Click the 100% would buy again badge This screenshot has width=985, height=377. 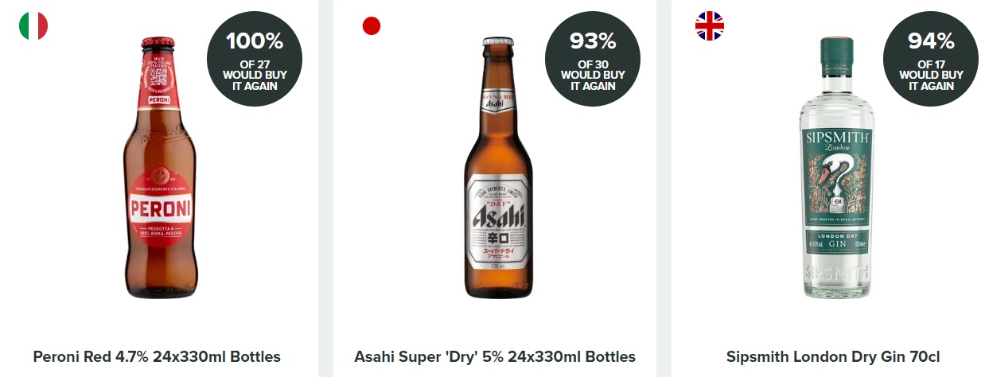tap(255, 59)
